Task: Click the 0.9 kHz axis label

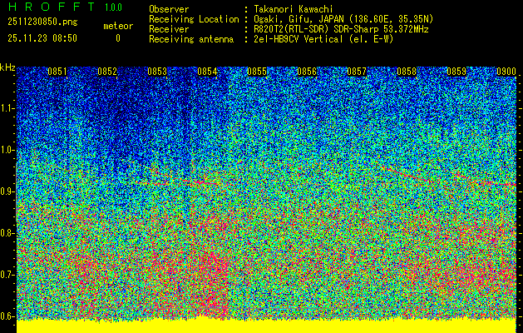Action: point(7,191)
